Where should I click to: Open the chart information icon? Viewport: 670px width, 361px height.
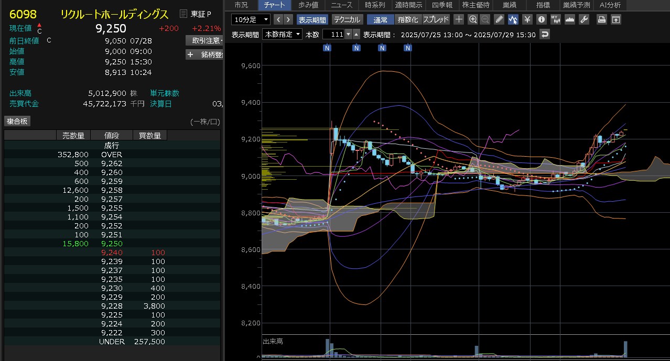point(542,19)
